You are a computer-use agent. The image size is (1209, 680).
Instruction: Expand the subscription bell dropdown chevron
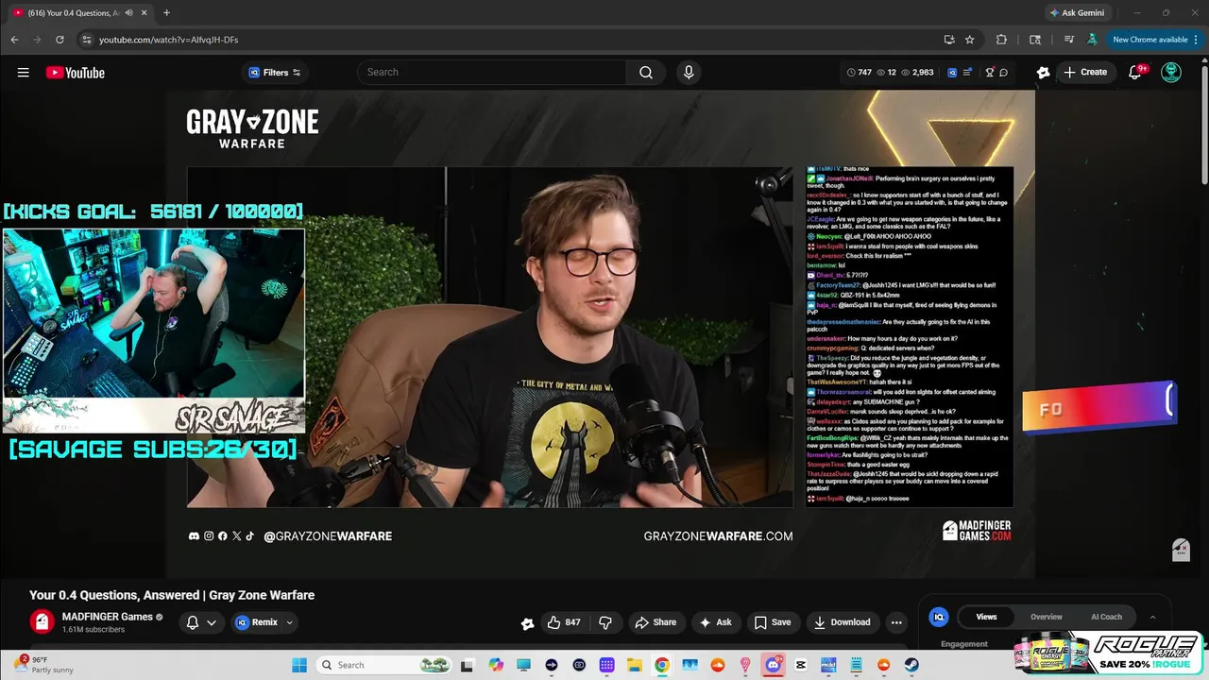point(212,622)
